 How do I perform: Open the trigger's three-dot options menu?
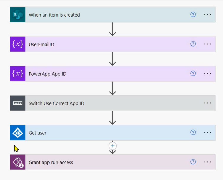pos(208,15)
